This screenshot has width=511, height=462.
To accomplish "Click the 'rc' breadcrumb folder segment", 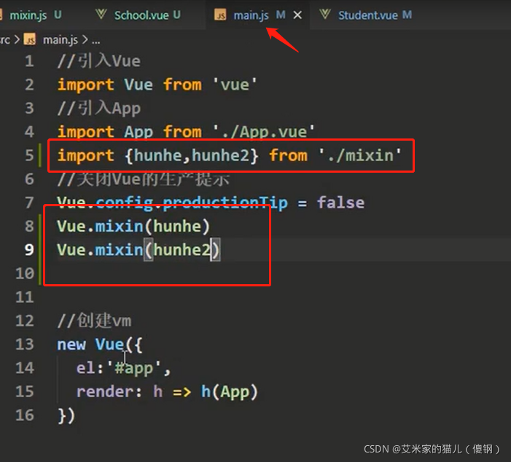I will tap(5, 40).
